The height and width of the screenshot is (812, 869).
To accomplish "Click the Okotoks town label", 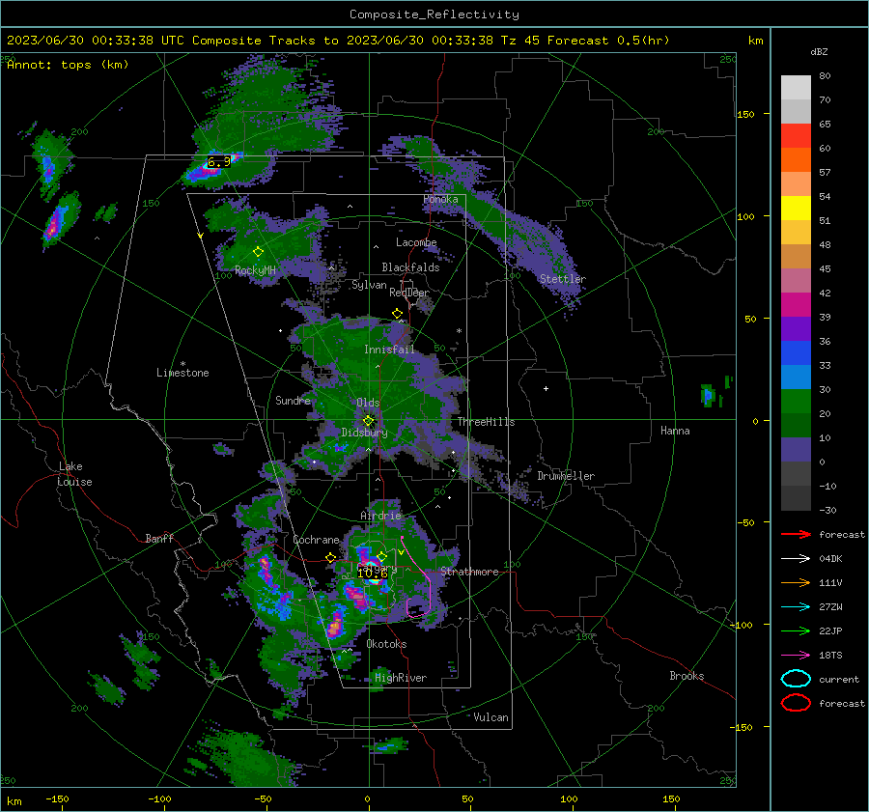I will click(x=386, y=644).
